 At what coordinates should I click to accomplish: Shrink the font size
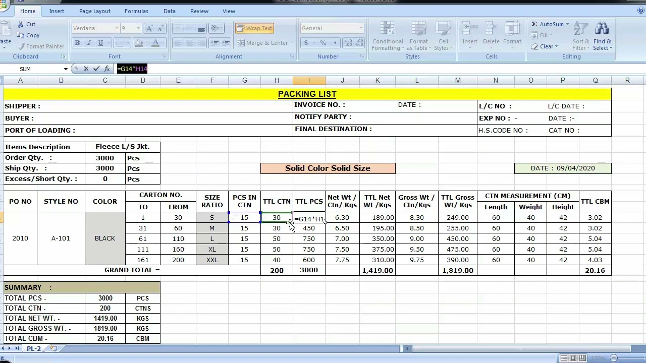[160, 28]
